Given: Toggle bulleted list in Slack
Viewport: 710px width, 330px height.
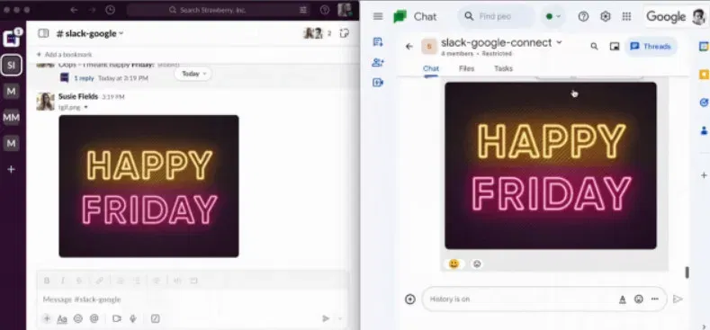Looking at the screenshot, I should [x=136, y=281].
